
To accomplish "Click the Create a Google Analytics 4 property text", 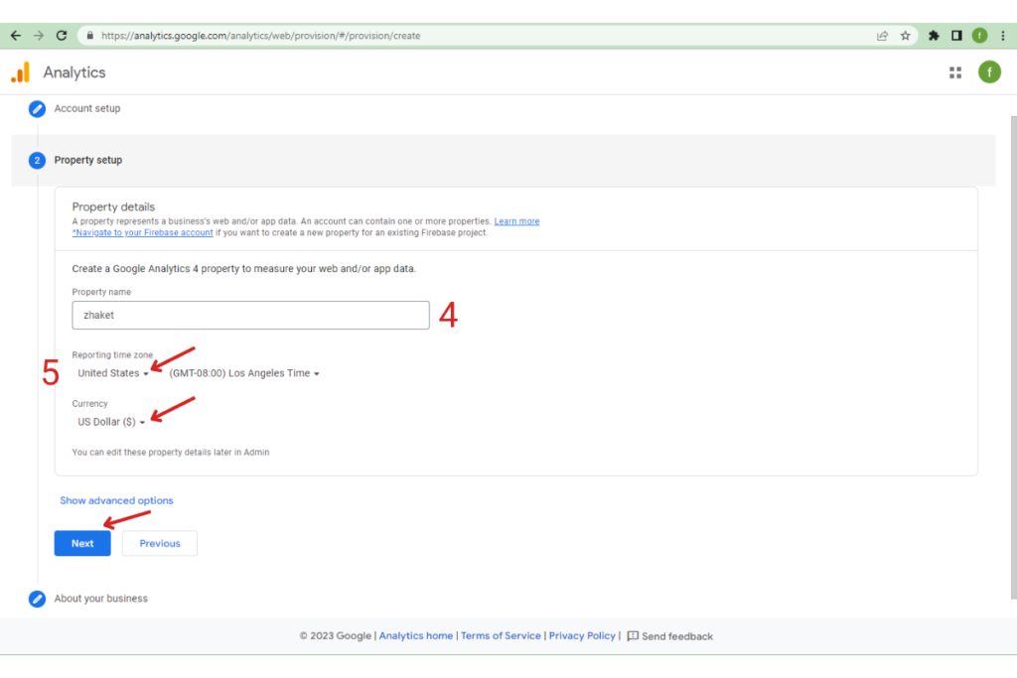I will (244, 269).
